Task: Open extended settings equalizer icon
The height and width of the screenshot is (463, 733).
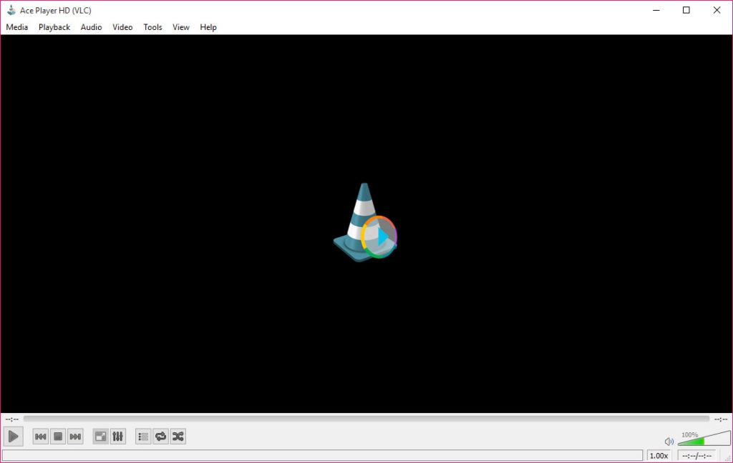Action: pos(118,437)
